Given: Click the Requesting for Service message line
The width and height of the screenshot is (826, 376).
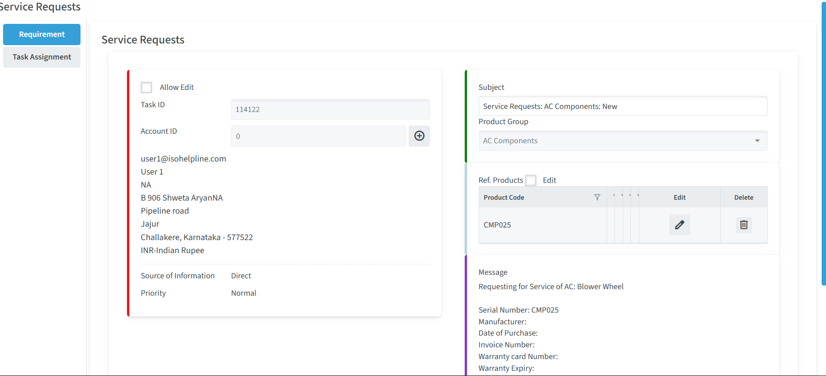Looking at the screenshot, I should click(x=551, y=287).
